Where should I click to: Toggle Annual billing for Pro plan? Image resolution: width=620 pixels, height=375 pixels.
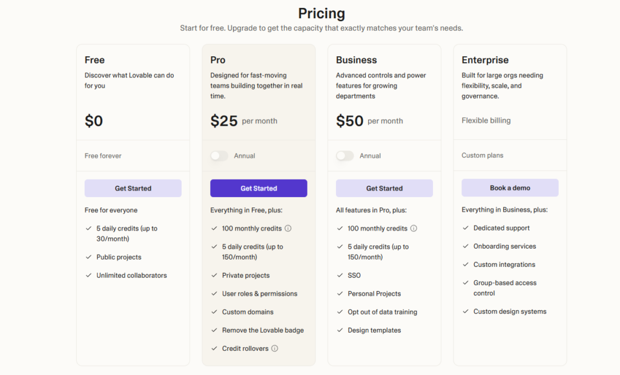coord(219,155)
